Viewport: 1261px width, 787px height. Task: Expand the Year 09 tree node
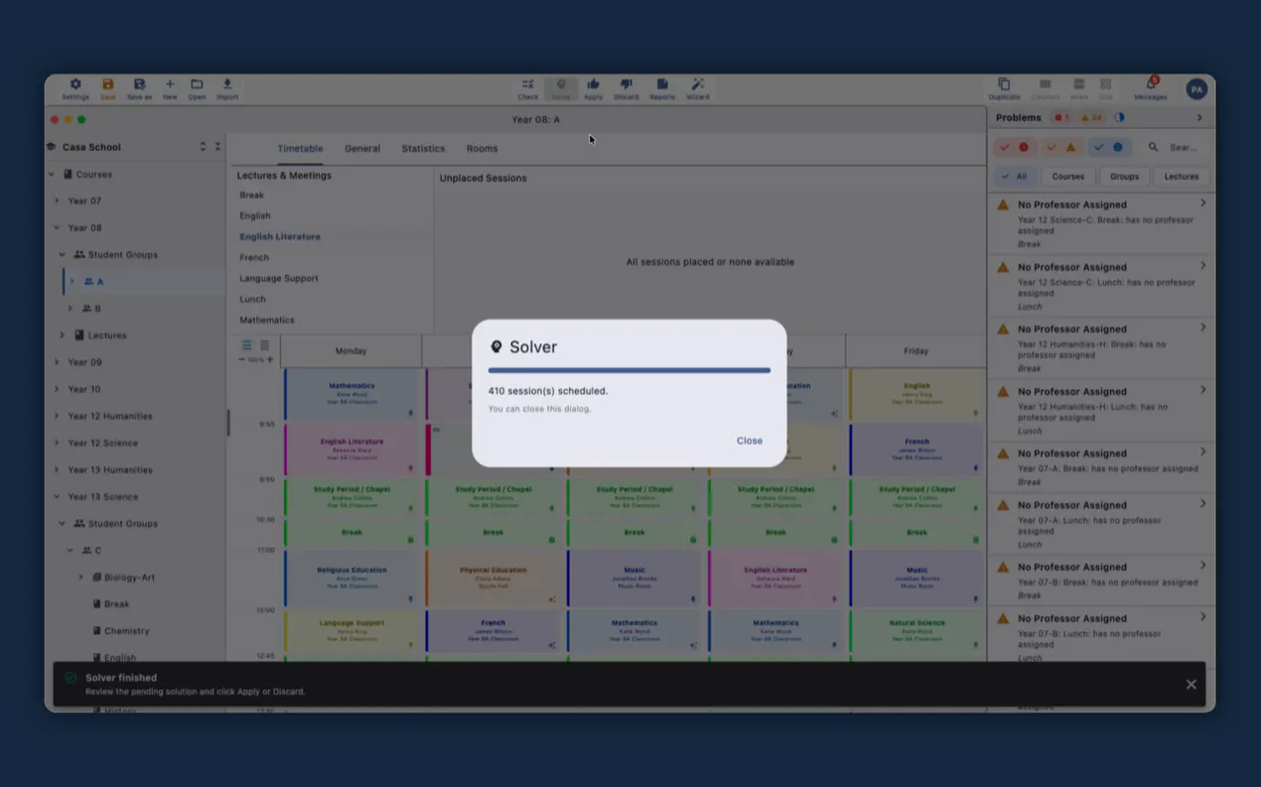(57, 362)
